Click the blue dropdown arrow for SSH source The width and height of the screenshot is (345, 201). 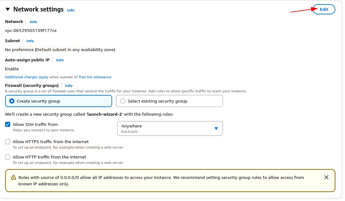coord(216,128)
